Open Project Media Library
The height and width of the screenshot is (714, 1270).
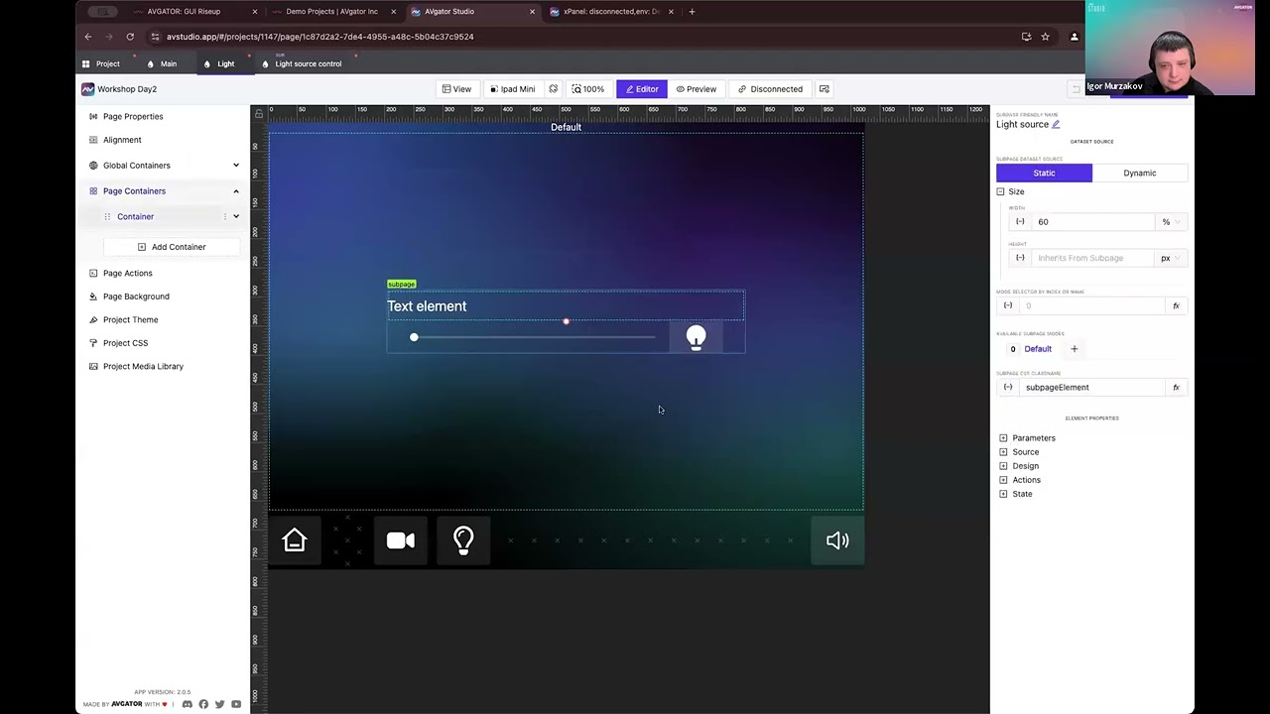[x=143, y=366]
